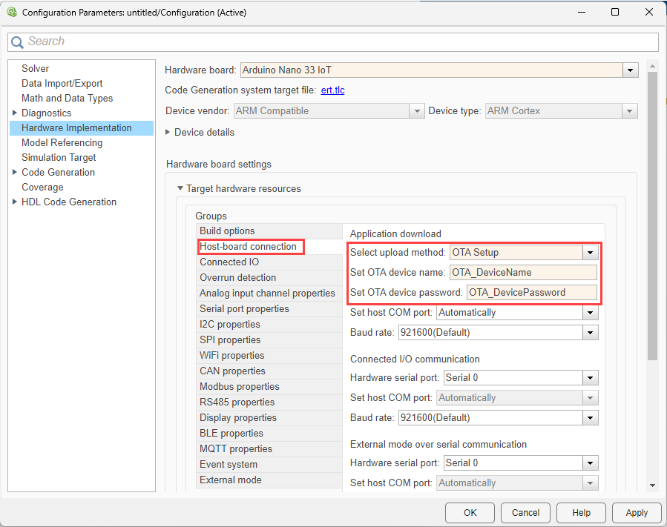Image resolution: width=667 pixels, height=527 pixels.
Task: Open the Baud rate dropdown under Application download
Action: click(591, 332)
